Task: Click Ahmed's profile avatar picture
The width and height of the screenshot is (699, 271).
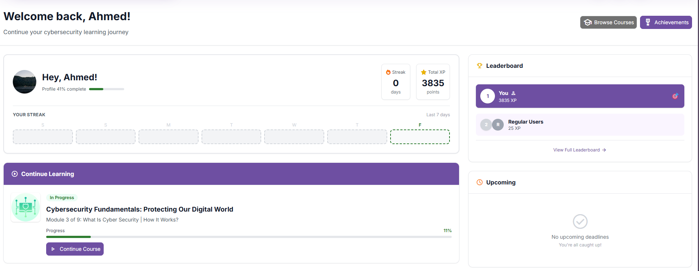Action: (x=24, y=82)
